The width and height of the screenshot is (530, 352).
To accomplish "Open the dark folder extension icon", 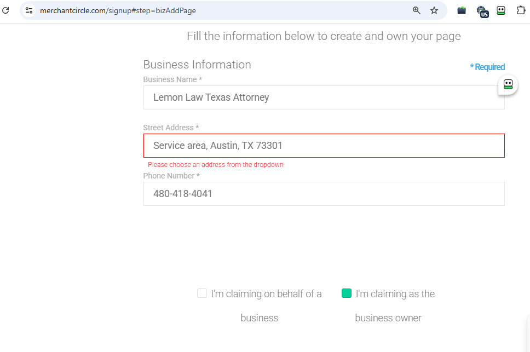I will click(x=462, y=10).
